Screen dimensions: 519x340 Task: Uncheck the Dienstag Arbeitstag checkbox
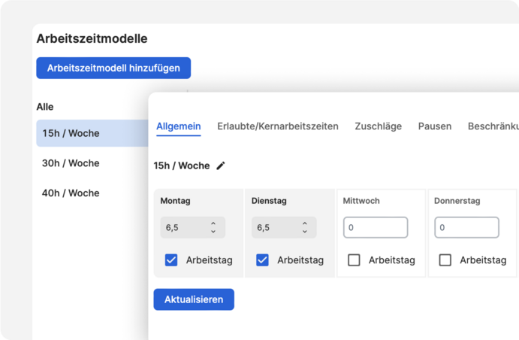262,260
